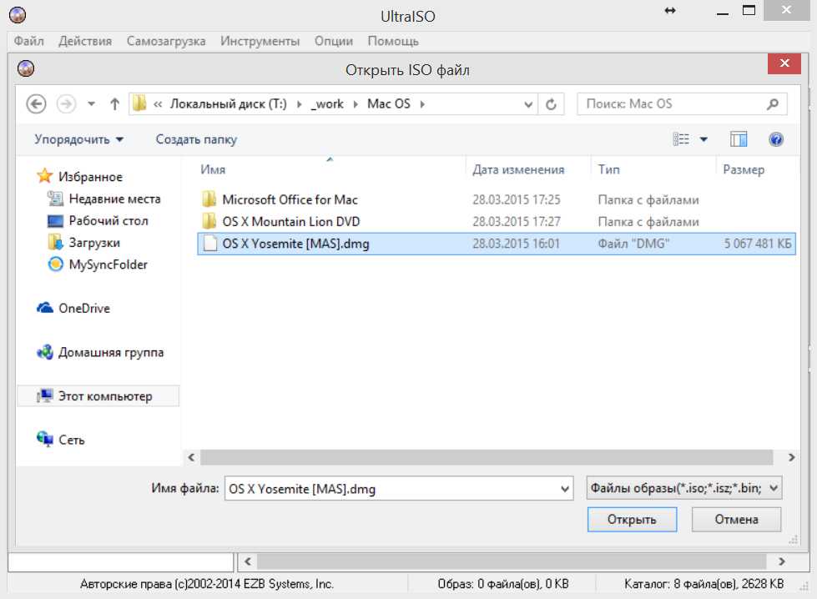Select OS X Mountain Lion DVD row name
This screenshot has height=599, width=817.
291,221
